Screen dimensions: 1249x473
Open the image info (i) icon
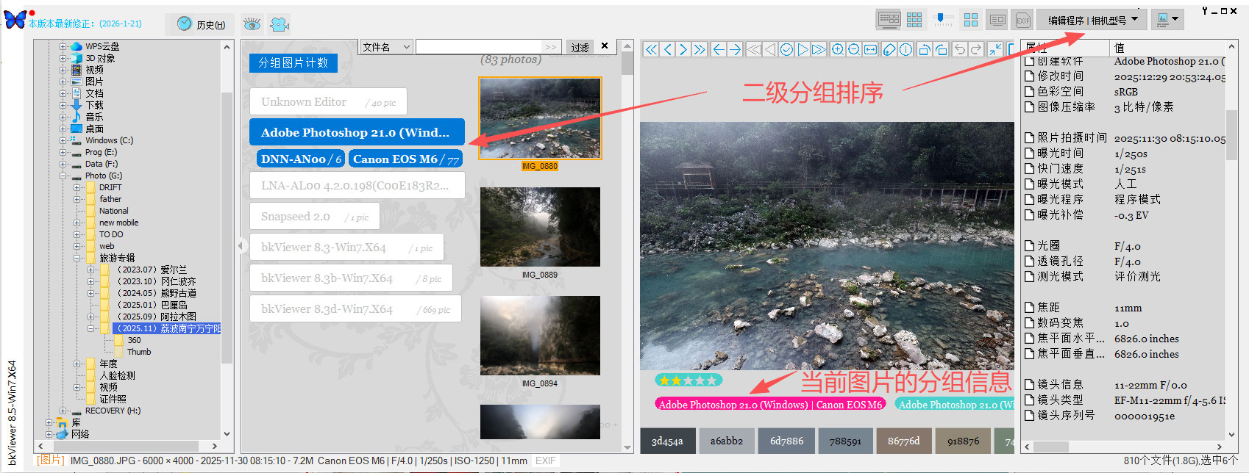906,49
